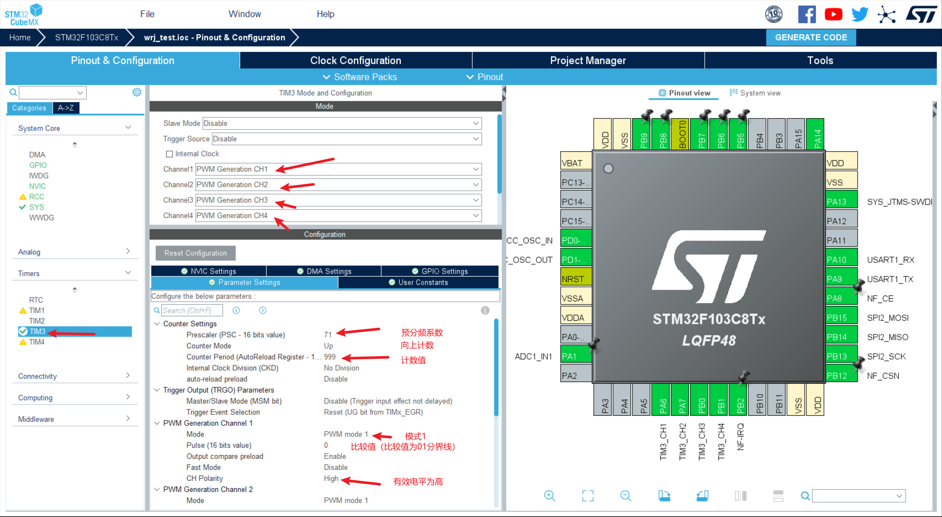Click the STM32F103C8Tx breadcrumb

point(87,38)
